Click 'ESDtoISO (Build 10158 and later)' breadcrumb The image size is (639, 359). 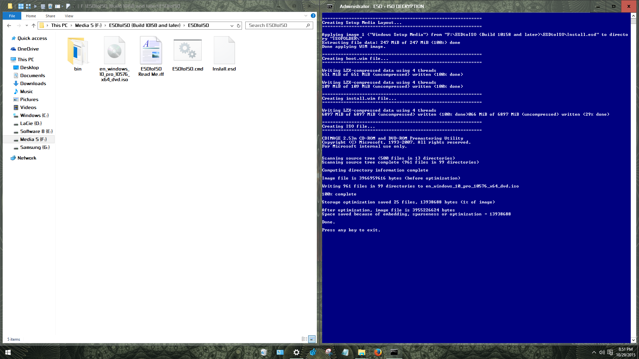[145, 25]
